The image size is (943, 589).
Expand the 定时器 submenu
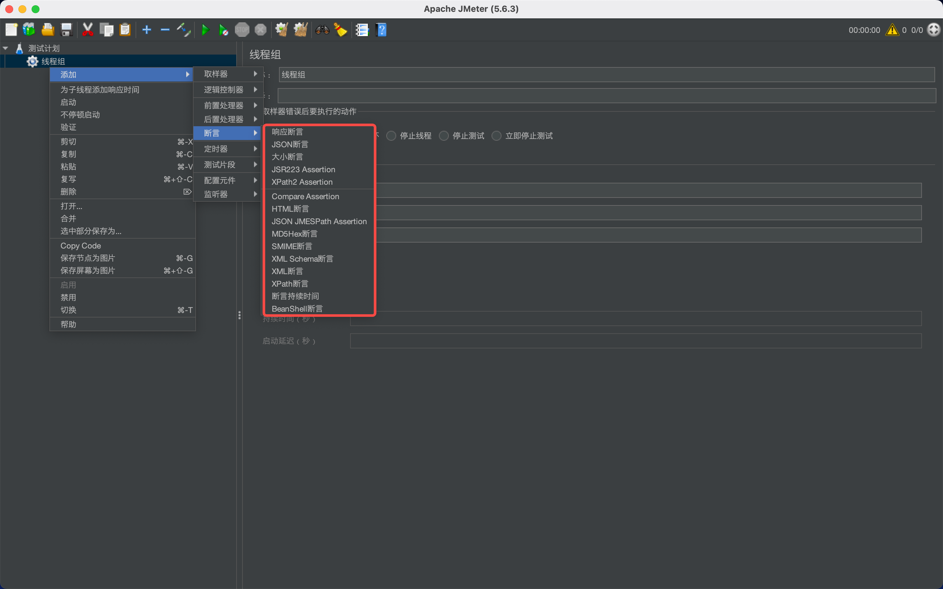click(227, 149)
